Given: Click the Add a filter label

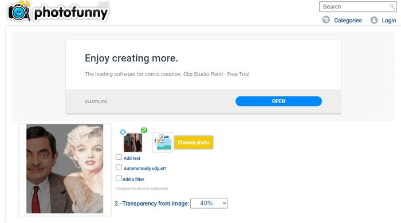Looking at the screenshot, I should tap(133, 179).
